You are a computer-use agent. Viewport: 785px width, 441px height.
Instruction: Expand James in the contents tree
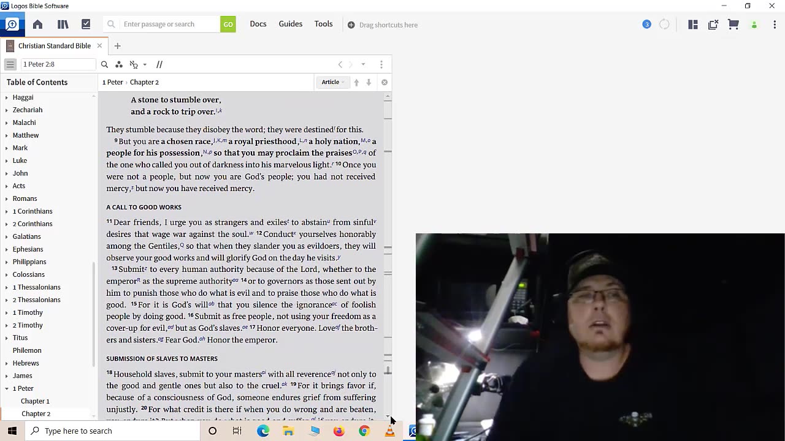[x=7, y=376]
